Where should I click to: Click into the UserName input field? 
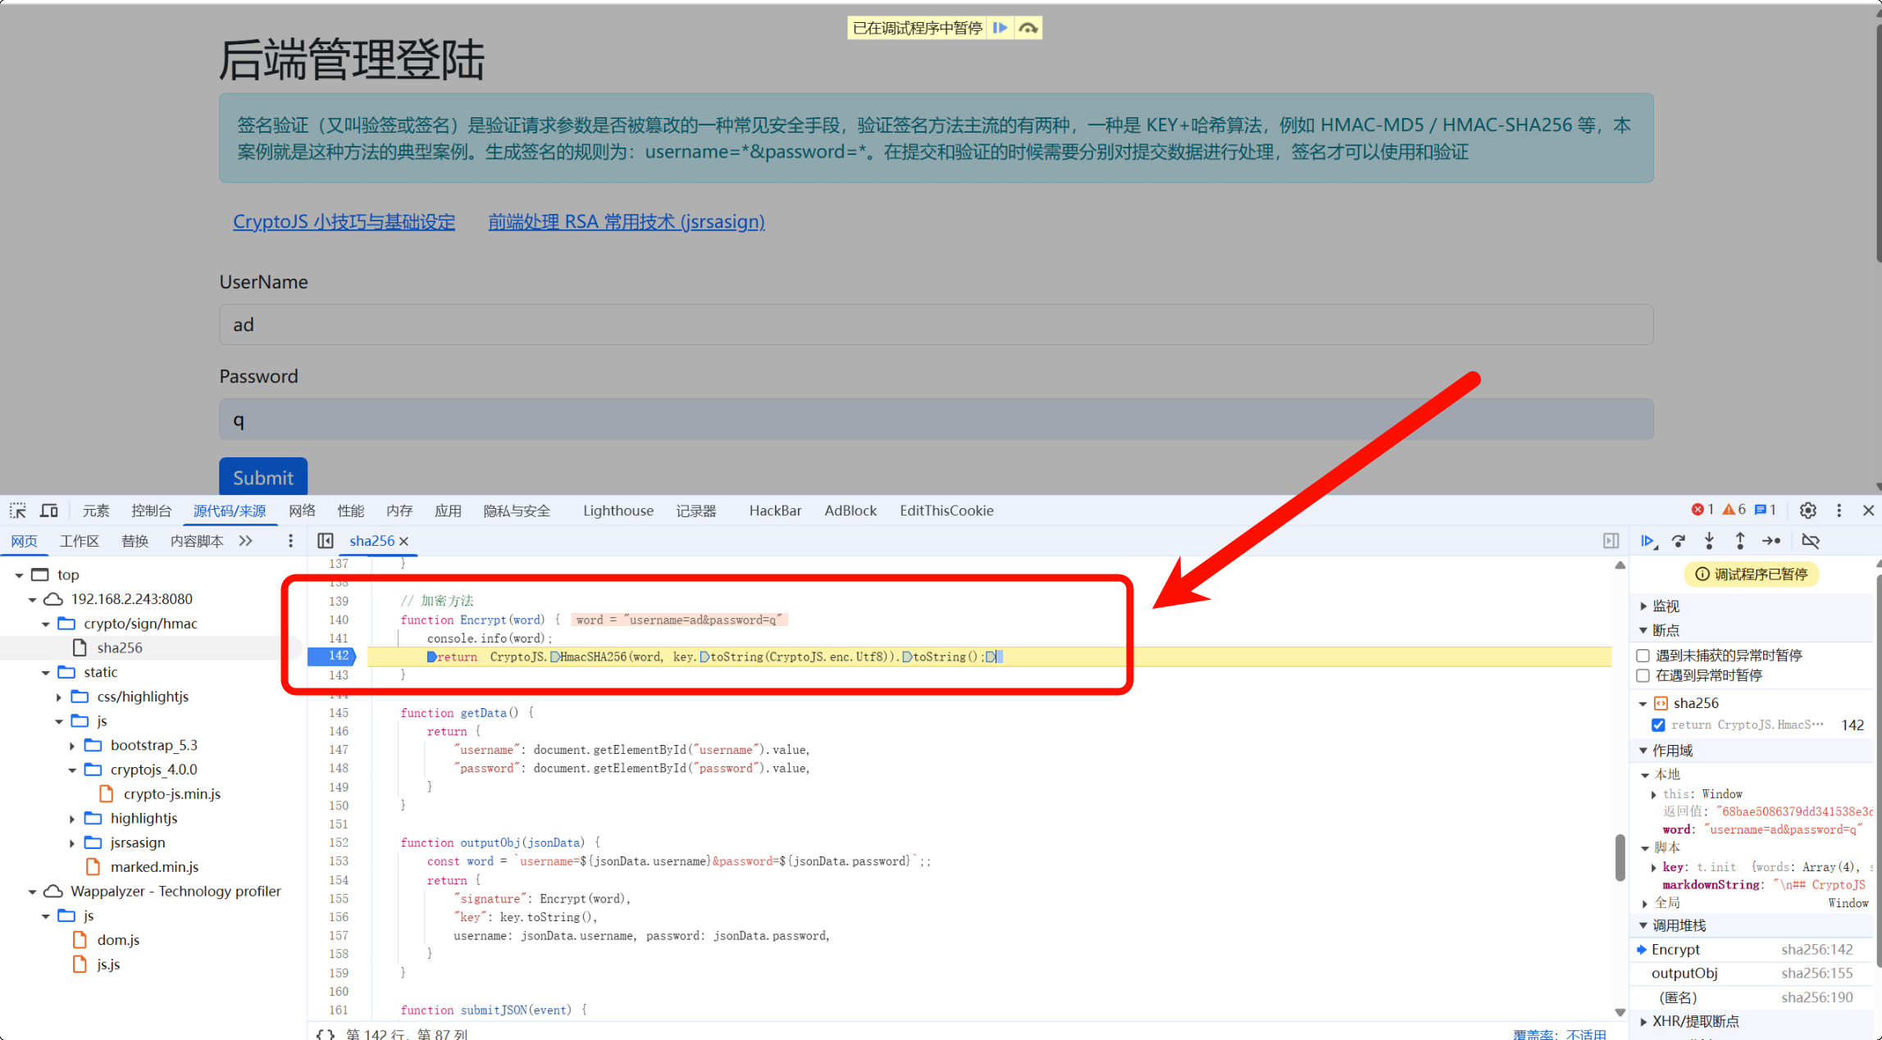pyautogui.click(x=936, y=325)
